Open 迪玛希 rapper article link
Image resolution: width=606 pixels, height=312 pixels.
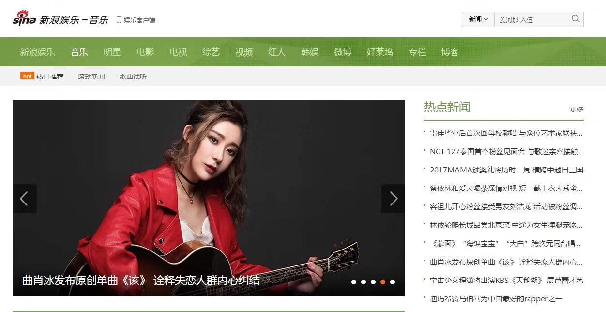pos(496,299)
